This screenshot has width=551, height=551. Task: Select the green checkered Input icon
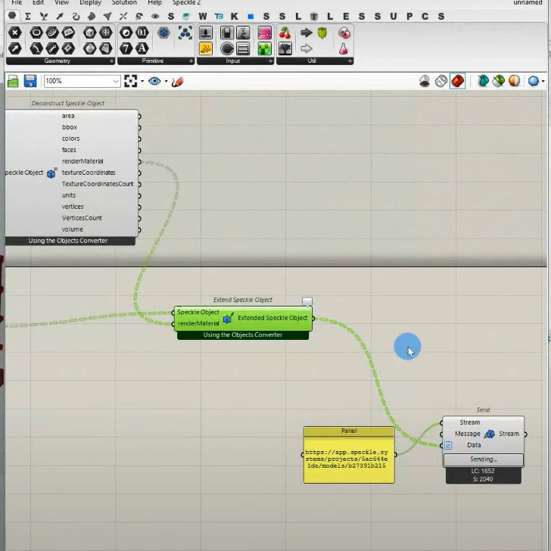point(265,48)
